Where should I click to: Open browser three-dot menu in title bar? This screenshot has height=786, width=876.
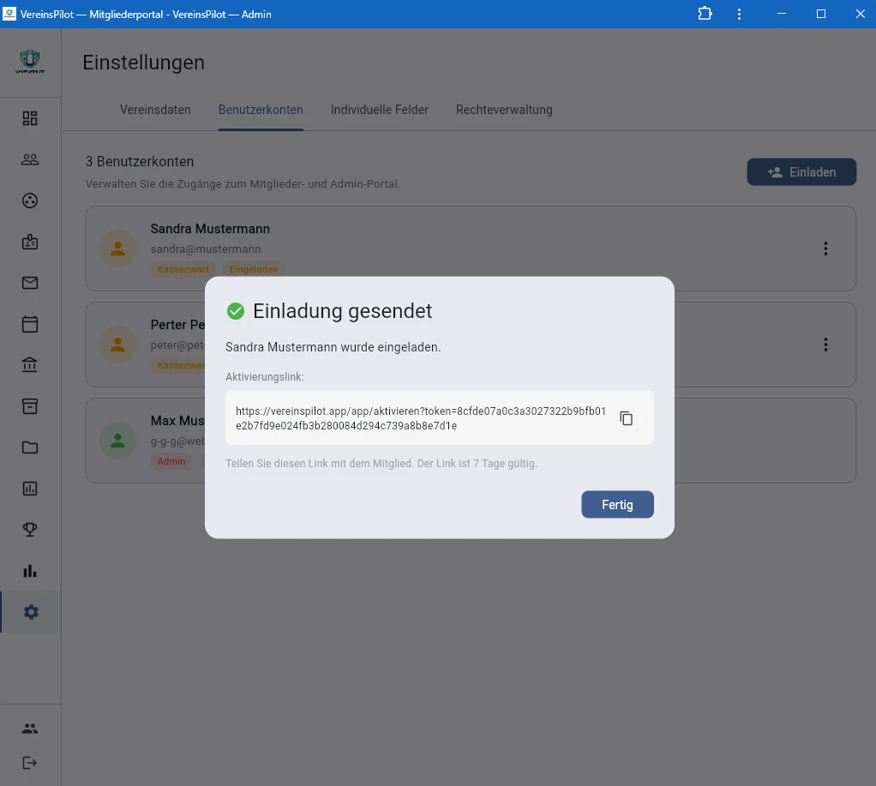740,14
